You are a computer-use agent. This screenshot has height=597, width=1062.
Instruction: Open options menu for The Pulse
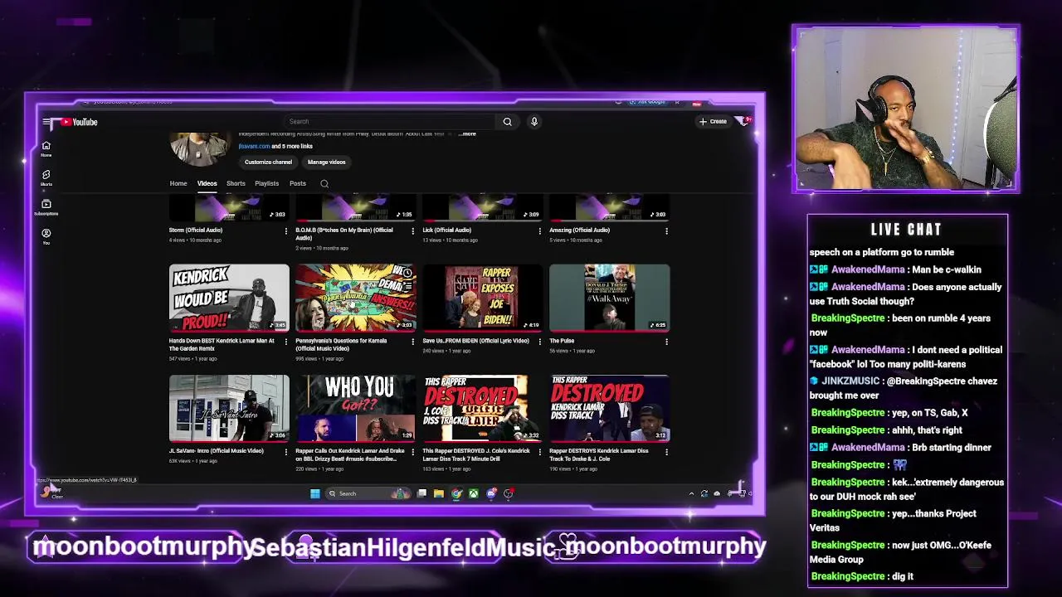coord(666,341)
